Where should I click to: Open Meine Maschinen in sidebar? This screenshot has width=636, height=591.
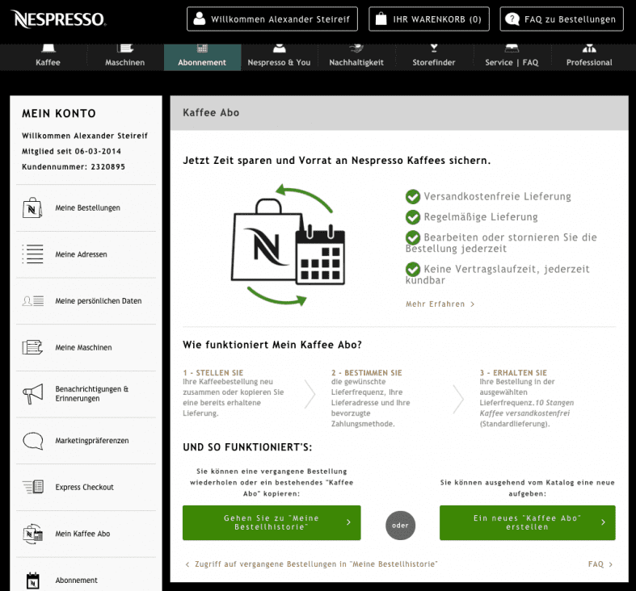86,347
